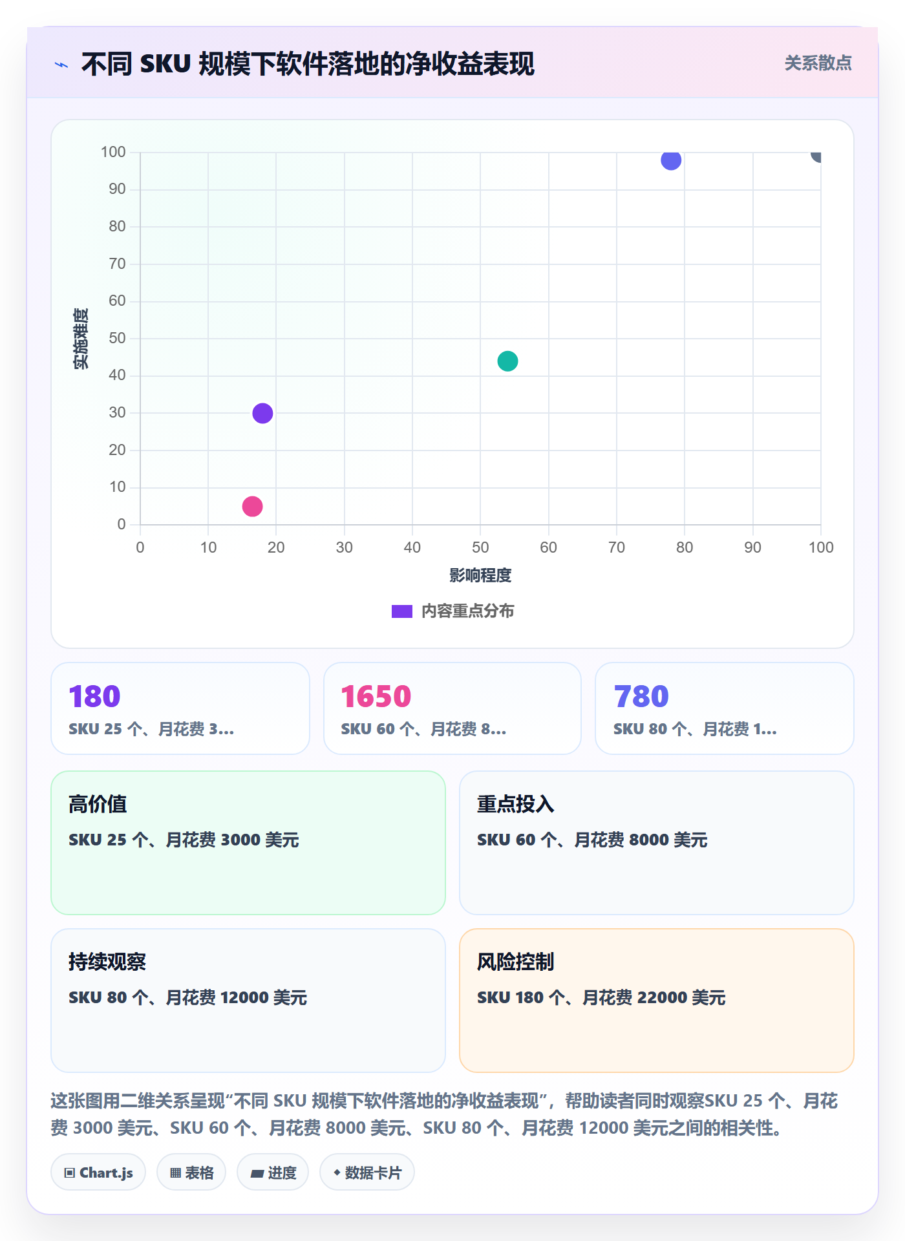
Task: Open the Chart.js tag
Action: point(98,1172)
